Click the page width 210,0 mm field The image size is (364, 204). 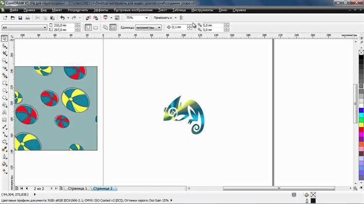(64, 25)
